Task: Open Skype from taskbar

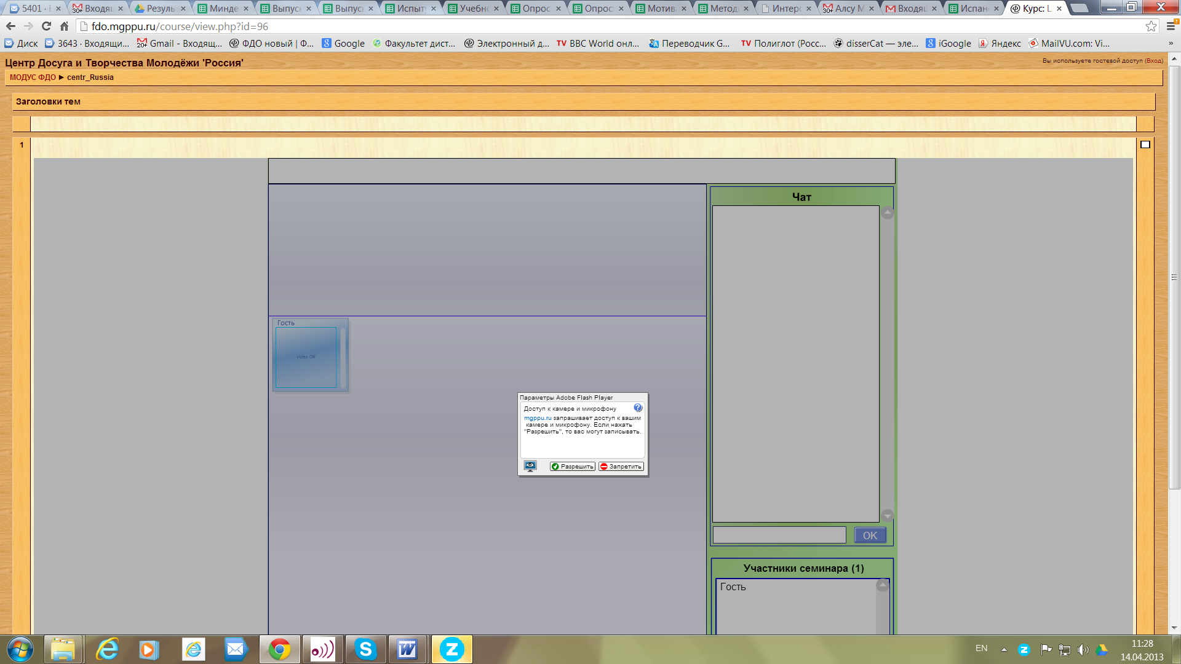Action: tap(365, 649)
